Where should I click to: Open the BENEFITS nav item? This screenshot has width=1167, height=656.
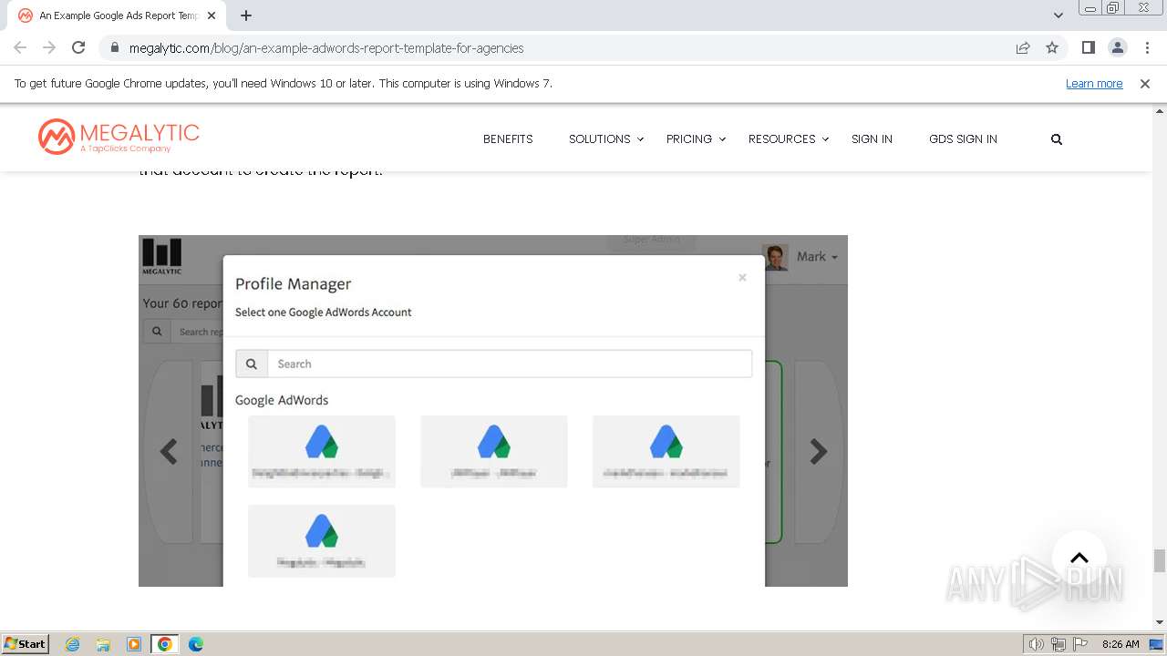tap(508, 139)
